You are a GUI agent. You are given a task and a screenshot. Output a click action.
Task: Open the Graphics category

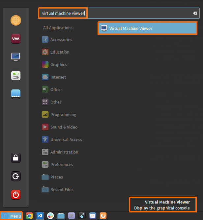point(54,64)
